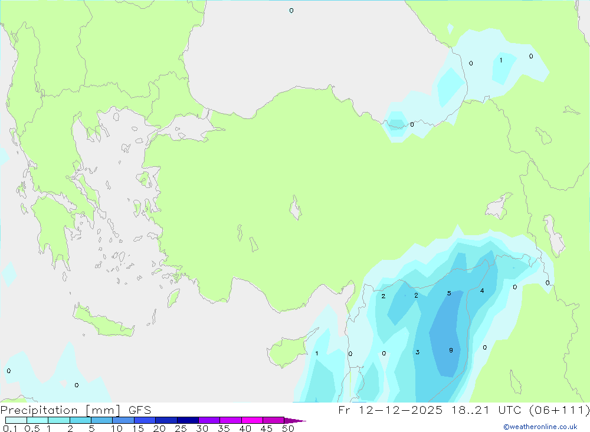Image resolution: width=590 pixels, height=432 pixels.
Task: Select the 40–45 mm bright magenta legend swatch
Action: click(x=252, y=420)
